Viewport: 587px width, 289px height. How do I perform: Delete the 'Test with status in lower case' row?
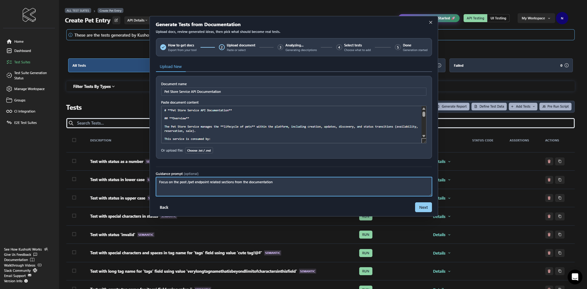[x=549, y=180]
